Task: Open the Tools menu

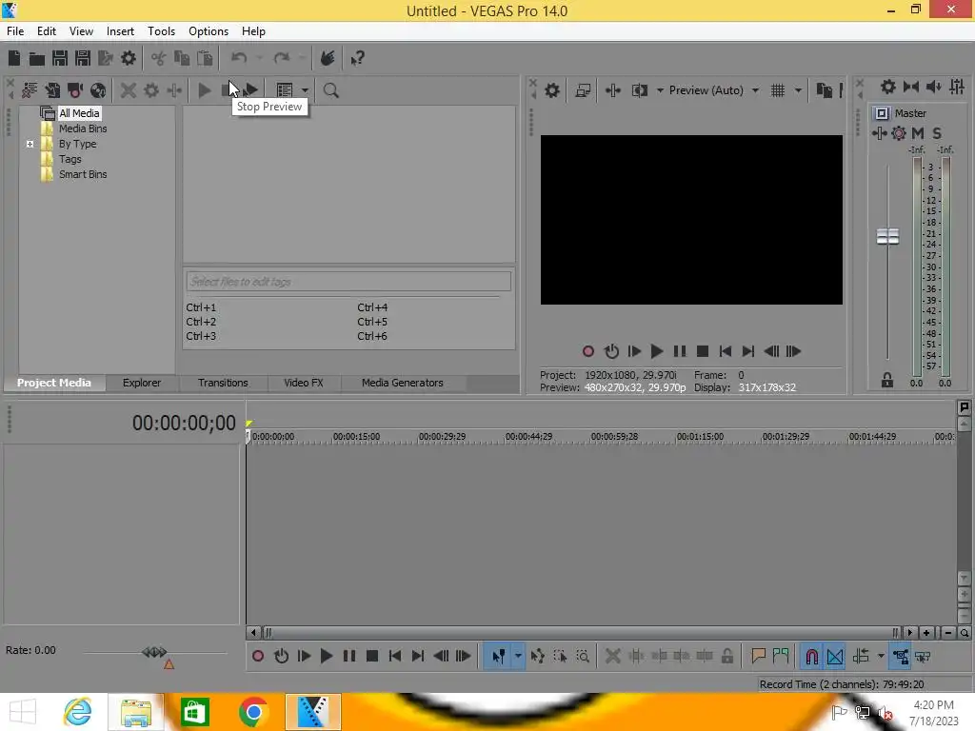Action: pos(161,31)
